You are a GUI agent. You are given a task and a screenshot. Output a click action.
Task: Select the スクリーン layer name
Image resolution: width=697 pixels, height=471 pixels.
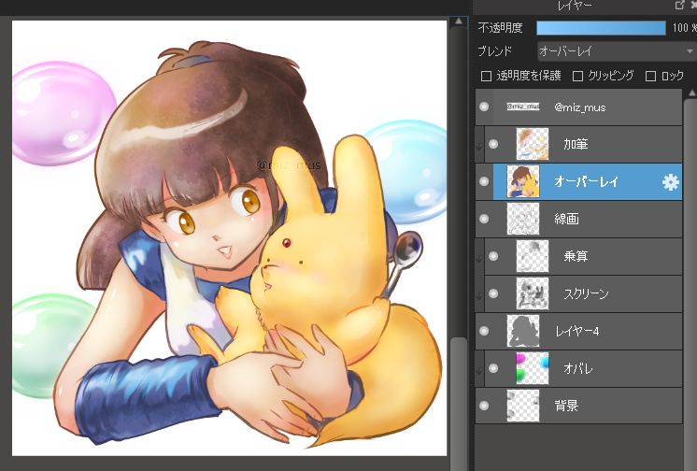tap(586, 293)
